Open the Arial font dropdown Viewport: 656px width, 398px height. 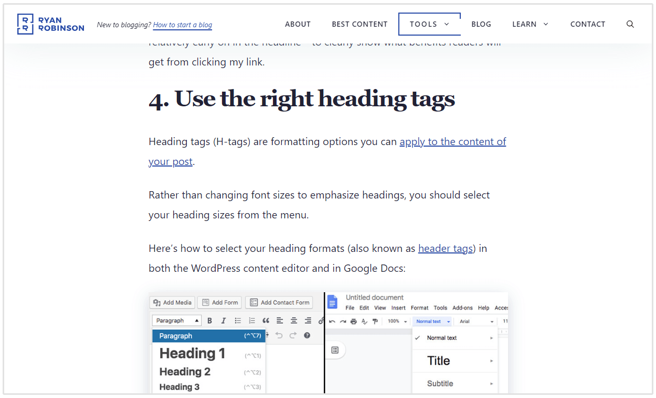(x=477, y=321)
